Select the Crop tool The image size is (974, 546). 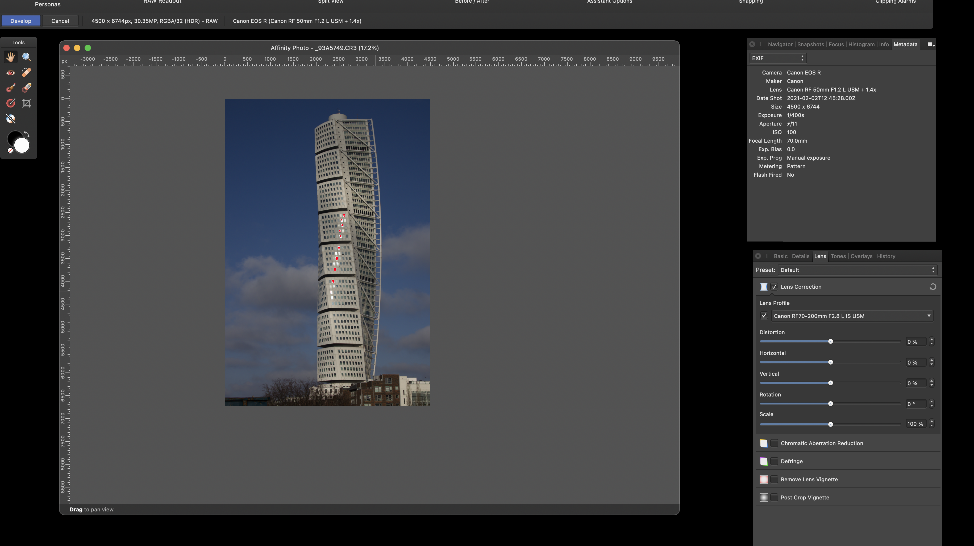tap(27, 103)
